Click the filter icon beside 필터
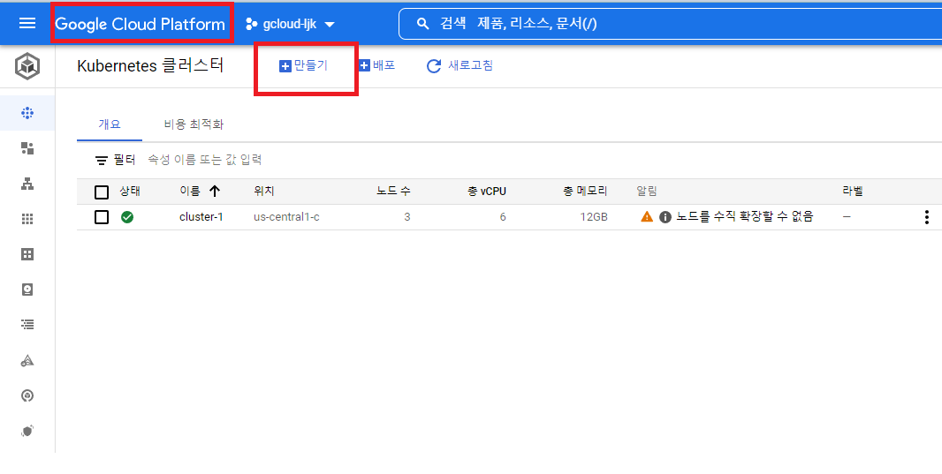The image size is (942, 474). [x=102, y=160]
